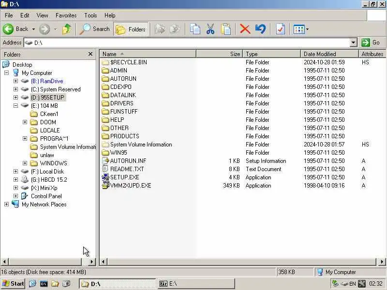Open the Forward history dropdown arrow

tap(56, 29)
